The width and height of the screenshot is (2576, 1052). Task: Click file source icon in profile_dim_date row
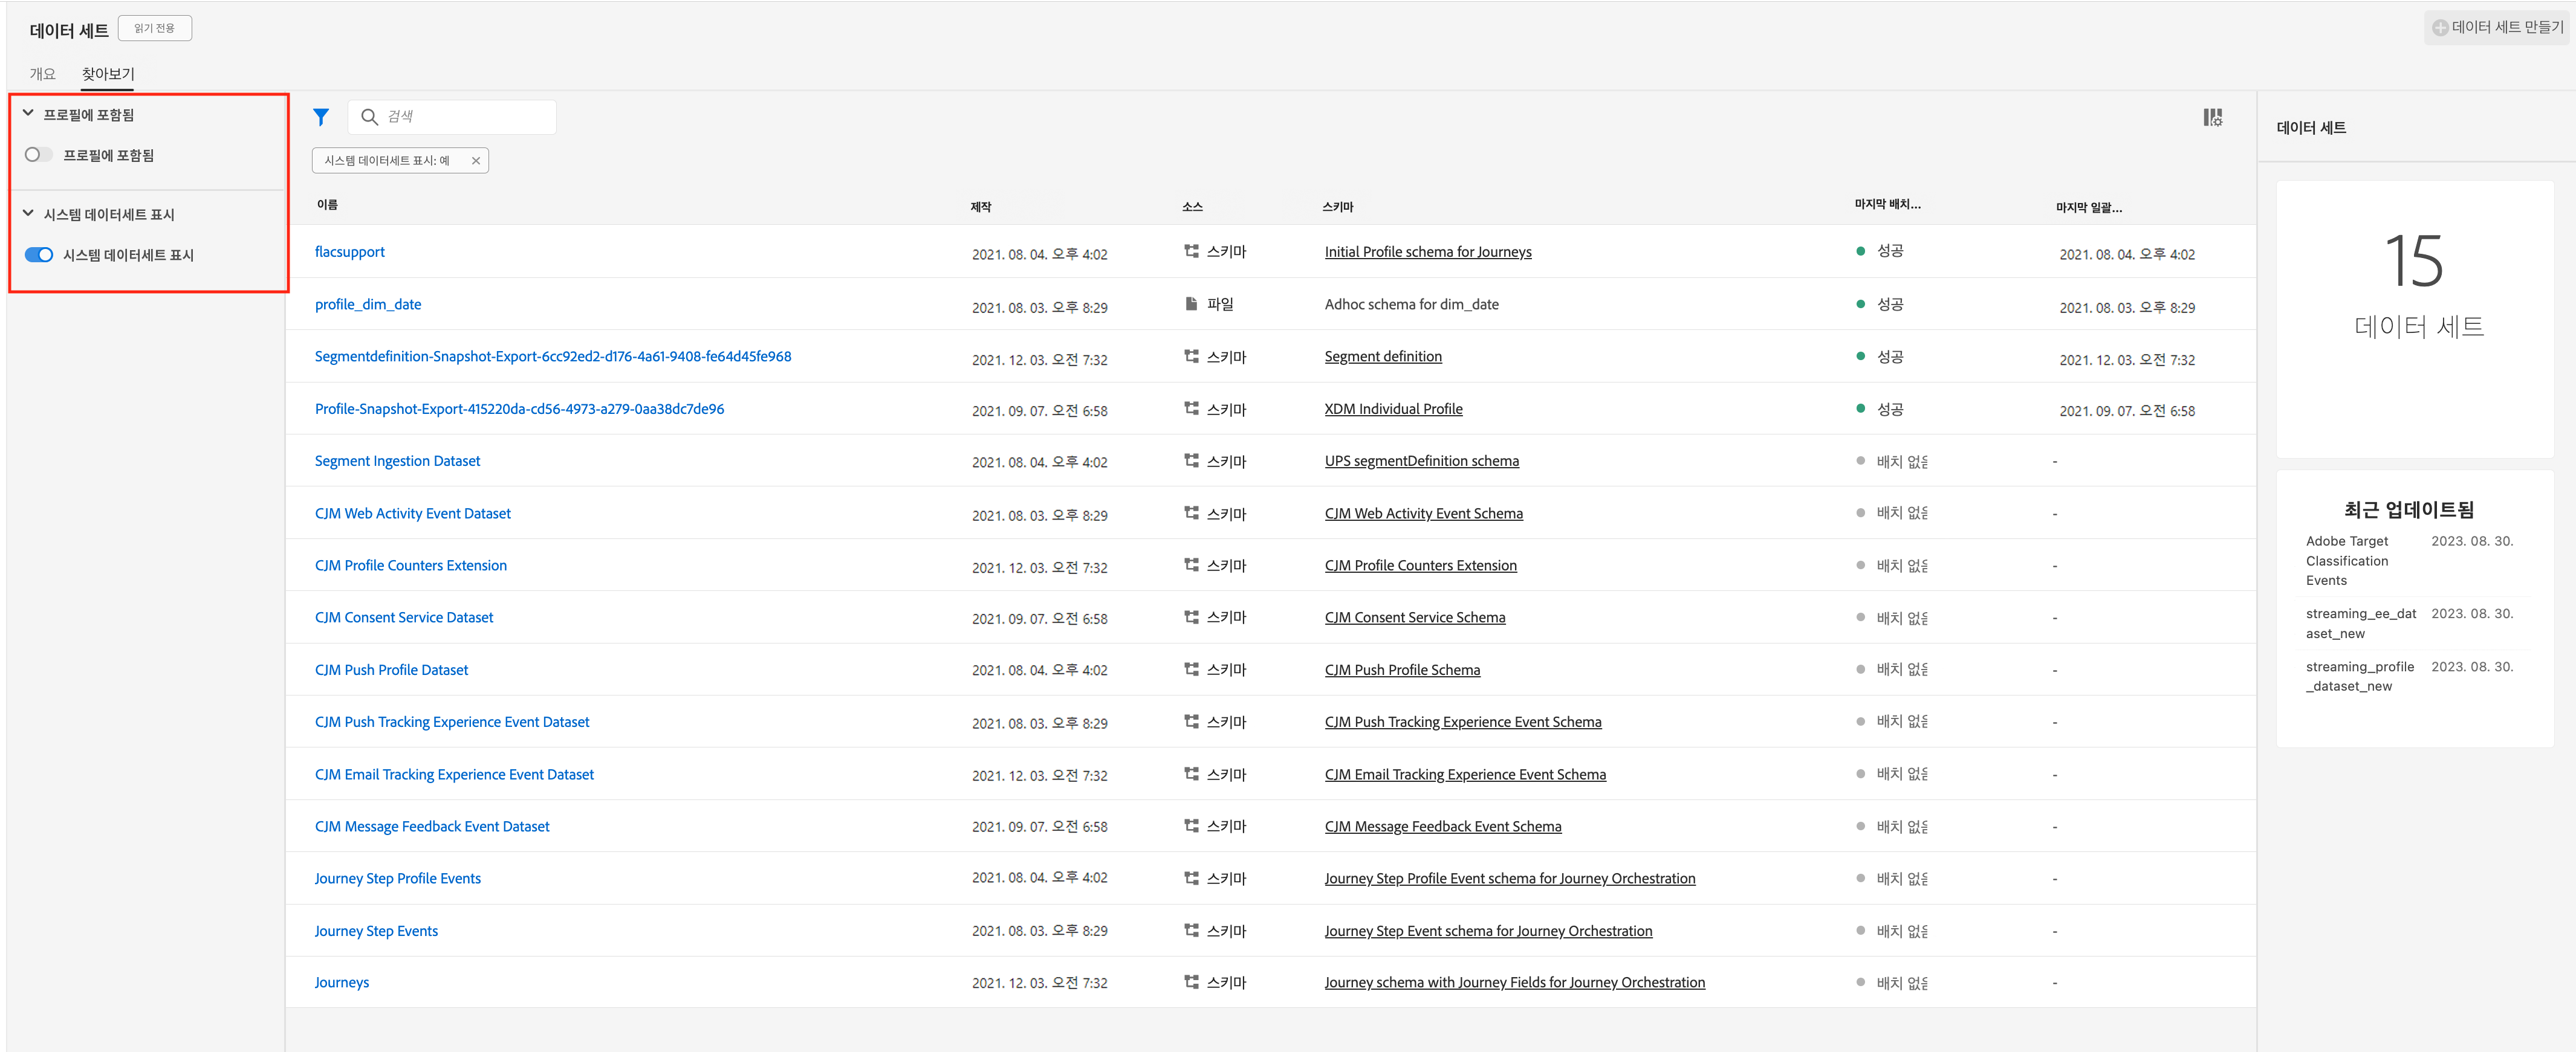[1191, 304]
